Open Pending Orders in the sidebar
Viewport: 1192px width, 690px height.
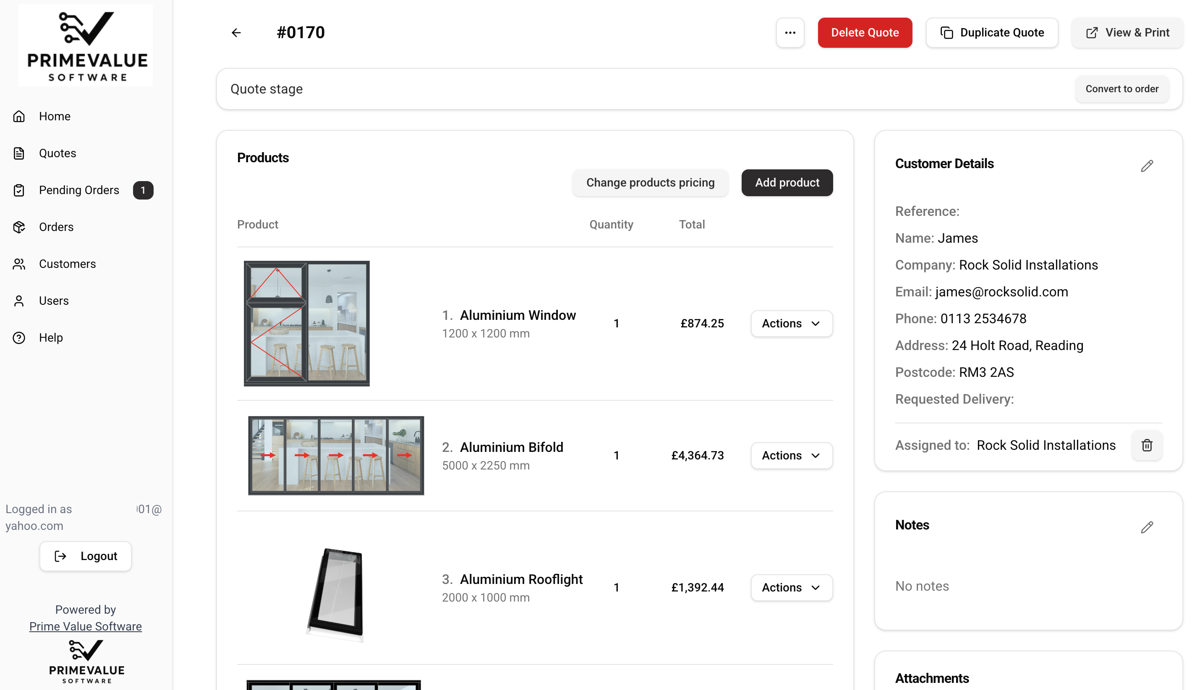click(79, 190)
